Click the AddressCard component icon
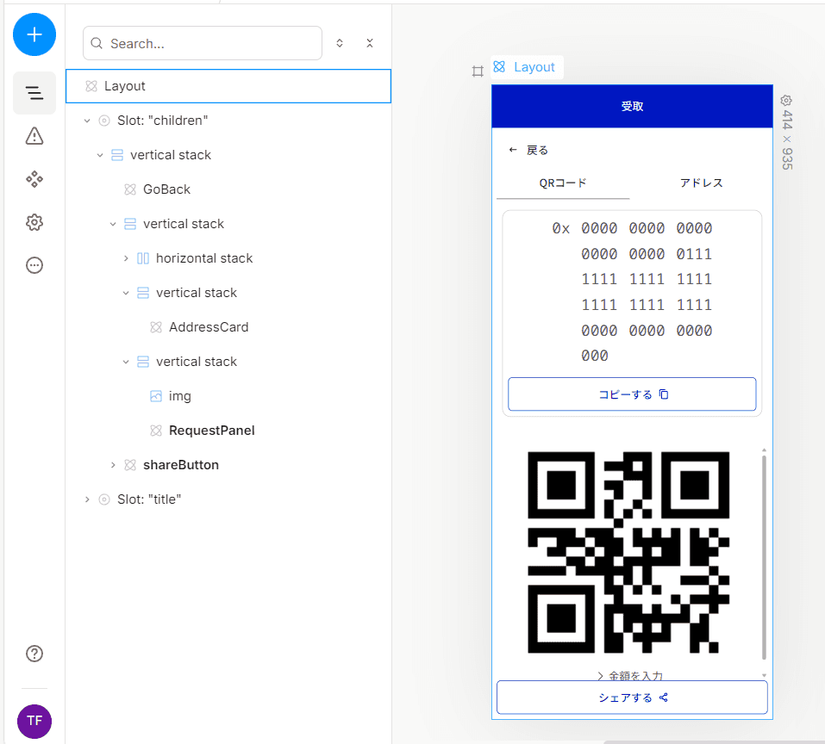The height and width of the screenshot is (744, 825). (156, 327)
